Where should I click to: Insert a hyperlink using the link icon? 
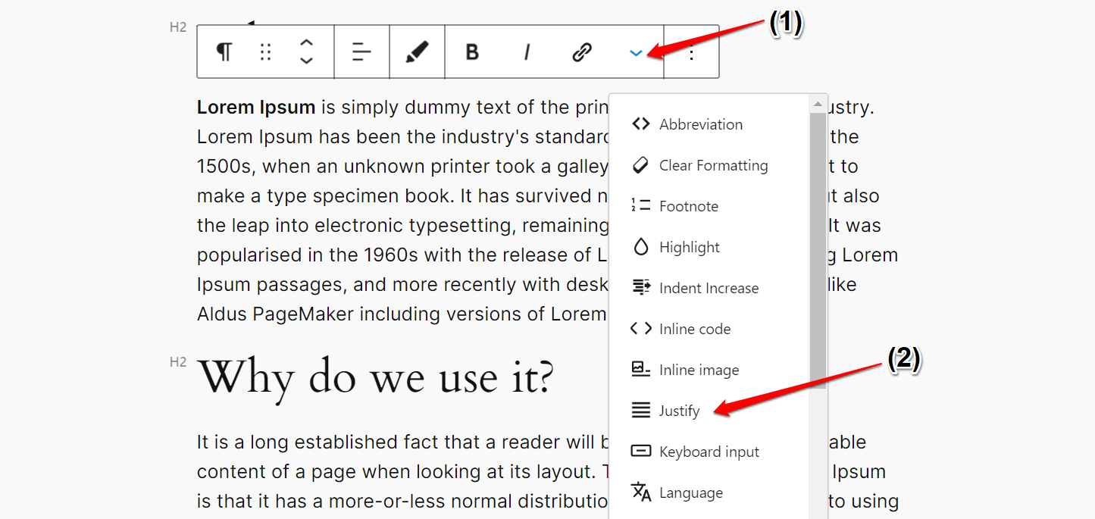pyautogui.click(x=580, y=52)
